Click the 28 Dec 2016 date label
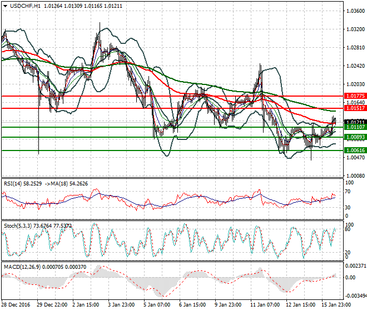This screenshot has height=311, width=367. 14,305
